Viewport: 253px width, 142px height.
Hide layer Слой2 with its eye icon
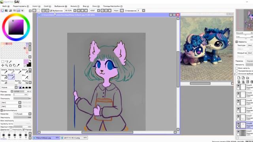click(238, 93)
